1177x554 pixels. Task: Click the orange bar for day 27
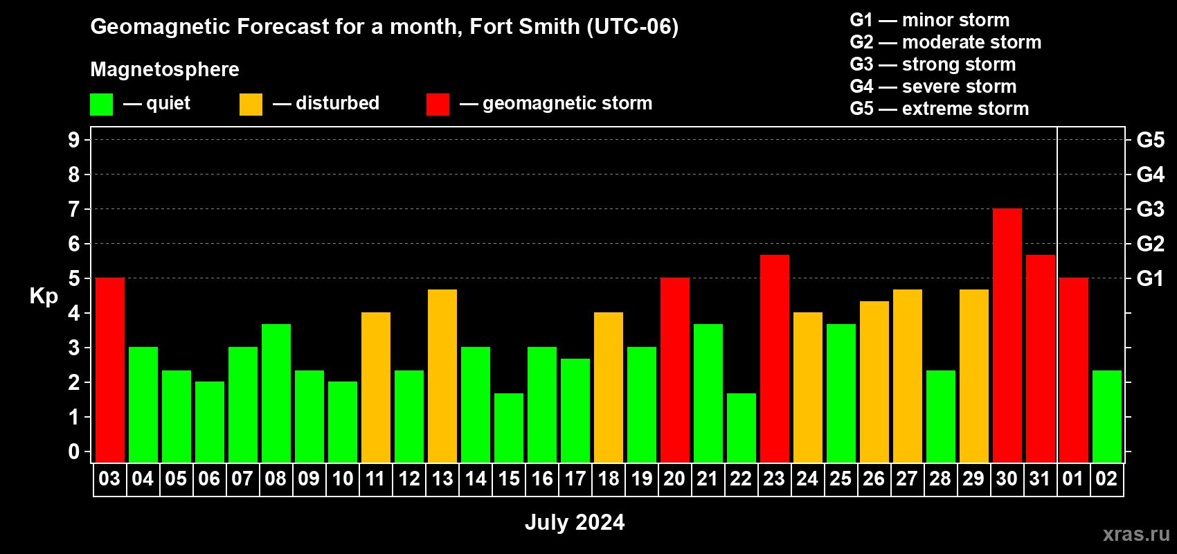(x=908, y=376)
